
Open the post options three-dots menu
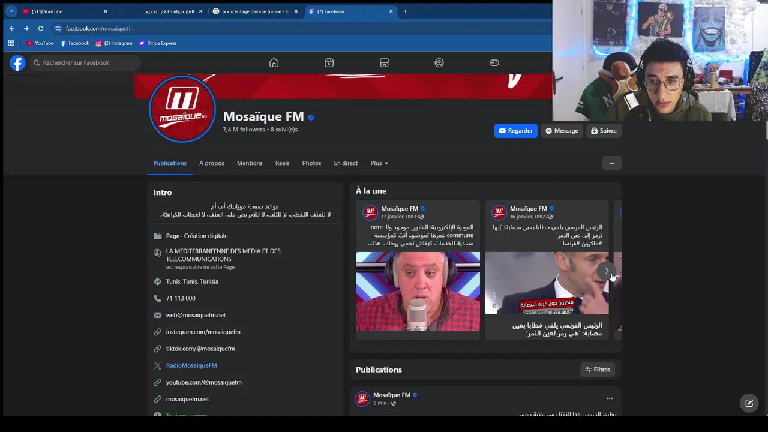pyautogui.click(x=610, y=398)
